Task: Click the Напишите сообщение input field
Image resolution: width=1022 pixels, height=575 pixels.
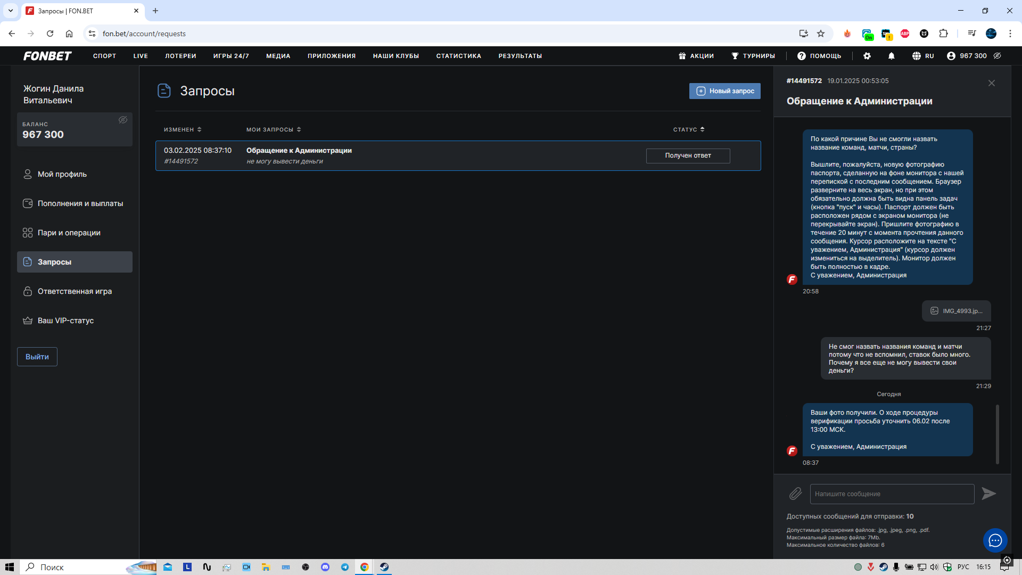Action: (892, 494)
